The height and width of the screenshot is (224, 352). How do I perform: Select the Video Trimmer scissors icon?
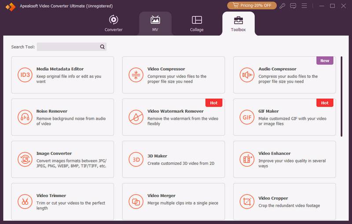click(25, 202)
